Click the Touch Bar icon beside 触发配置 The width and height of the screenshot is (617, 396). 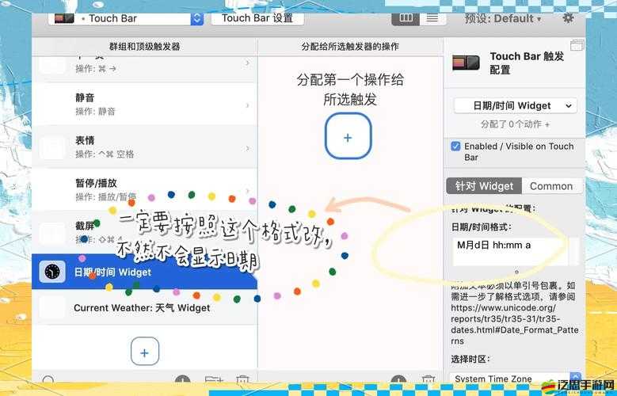click(466, 63)
